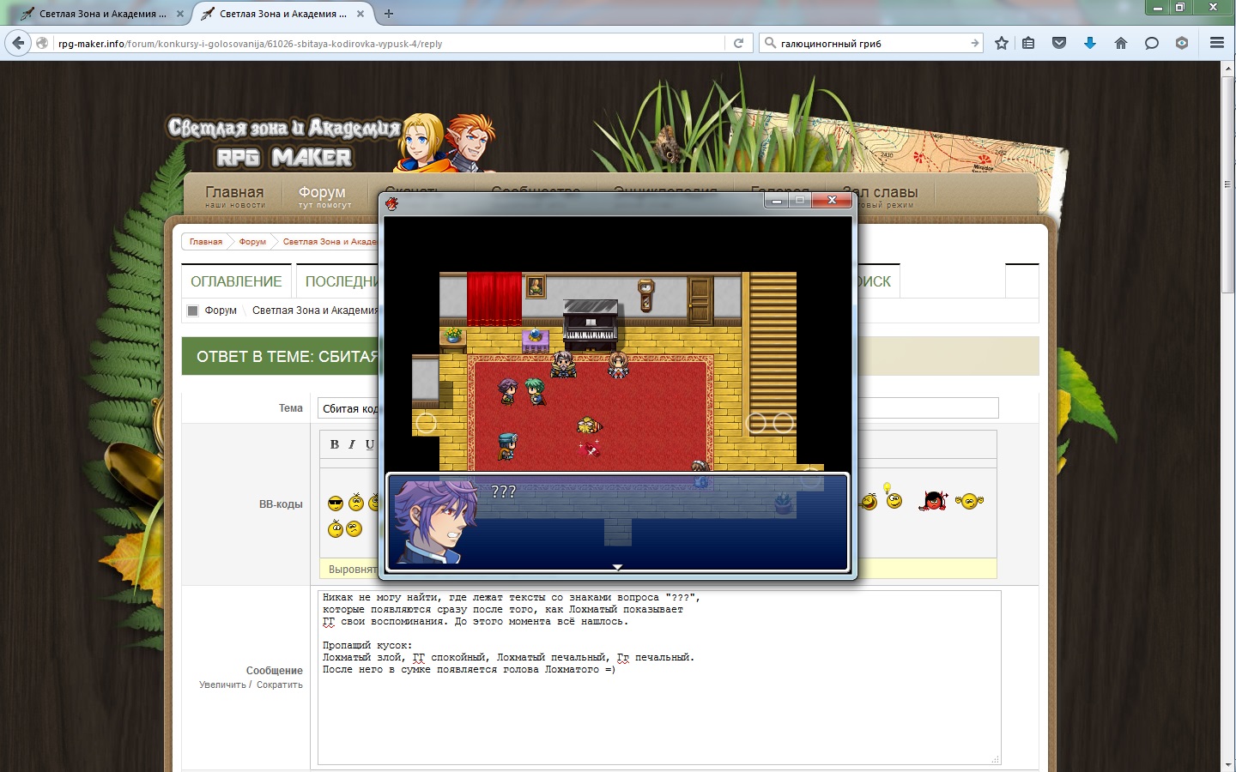Follow the Форум breadcrumb link

pyautogui.click(x=252, y=242)
